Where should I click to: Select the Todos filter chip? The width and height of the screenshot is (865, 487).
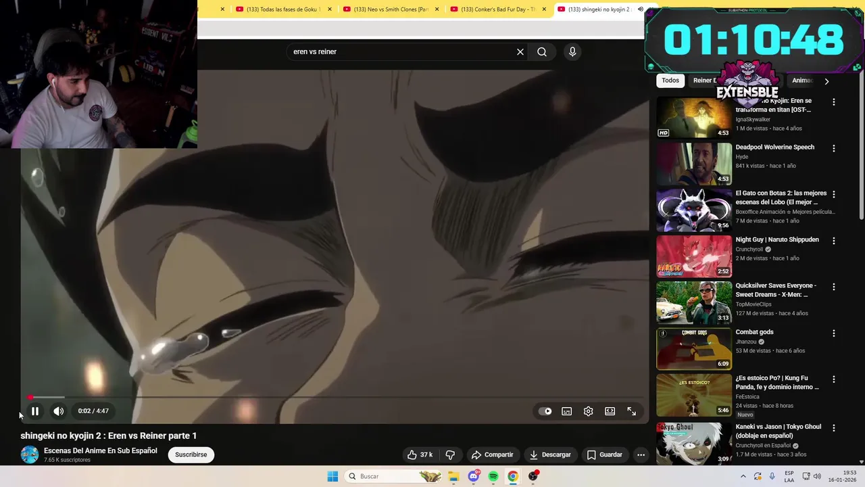coord(670,80)
